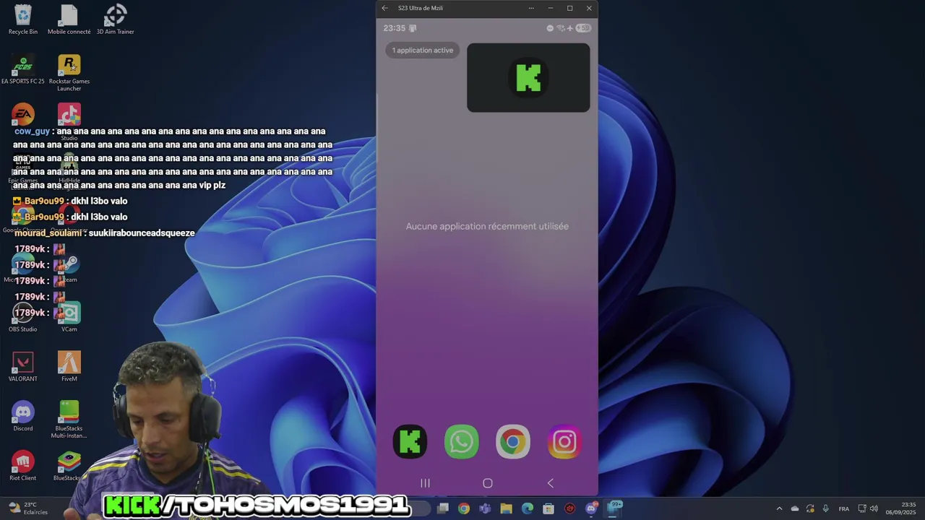Open File Explorer from taskbar
The width and height of the screenshot is (925, 520).
(x=507, y=508)
